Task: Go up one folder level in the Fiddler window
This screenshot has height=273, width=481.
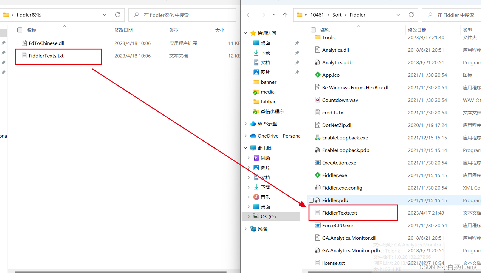Action: 285,15
